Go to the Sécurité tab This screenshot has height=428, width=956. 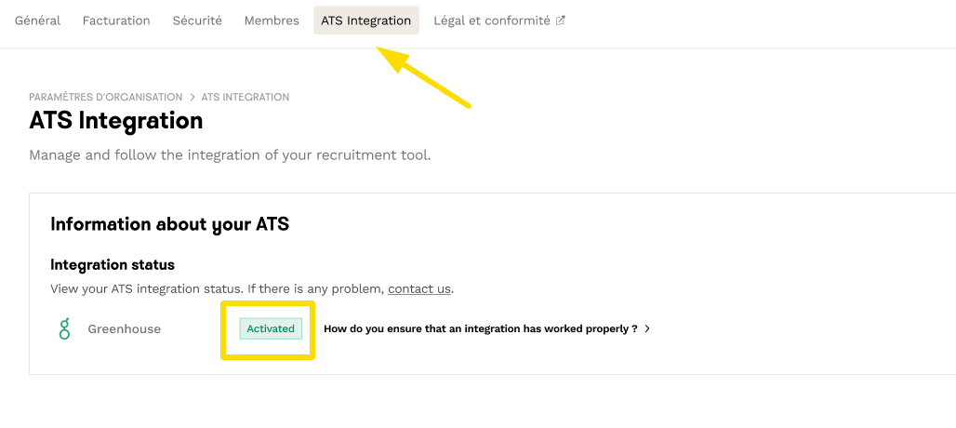tap(197, 20)
